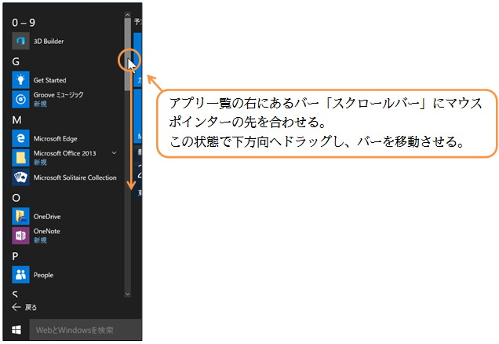Screen dimensions: 499x344
Task: Open Groove ミュージック app
Action: coord(21,99)
